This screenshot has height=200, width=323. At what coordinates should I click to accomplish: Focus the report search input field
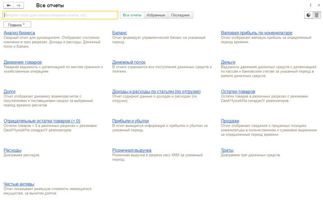click(x=60, y=15)
